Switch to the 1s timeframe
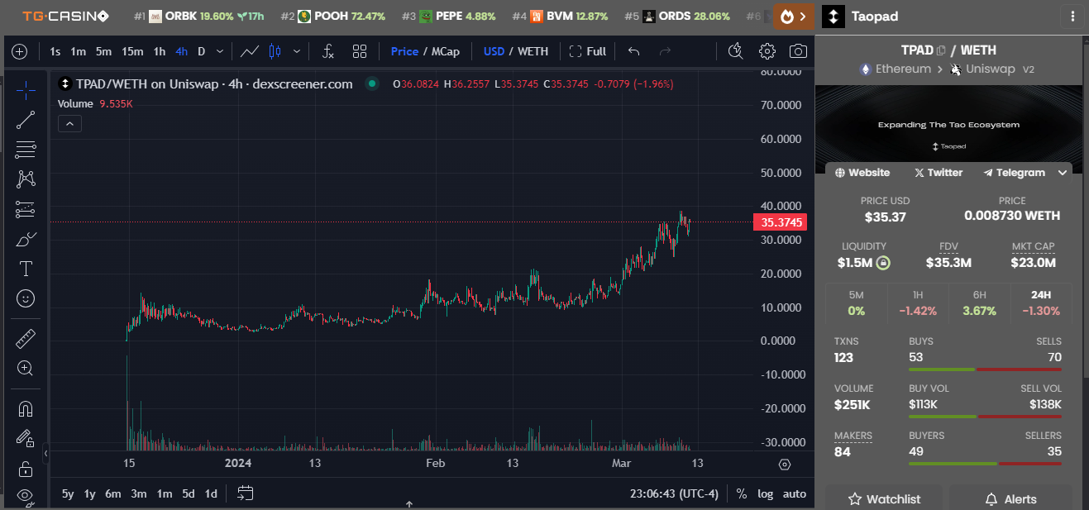This screenshot has height=510, width=1089. click(55, 51)
